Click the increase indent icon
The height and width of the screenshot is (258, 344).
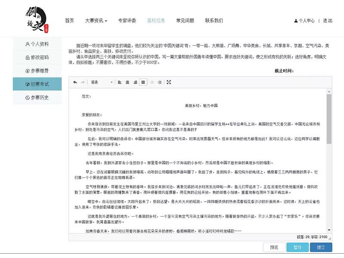tap(160, 82)
